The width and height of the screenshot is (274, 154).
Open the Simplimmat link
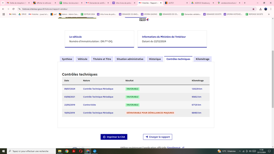[175, 147]
